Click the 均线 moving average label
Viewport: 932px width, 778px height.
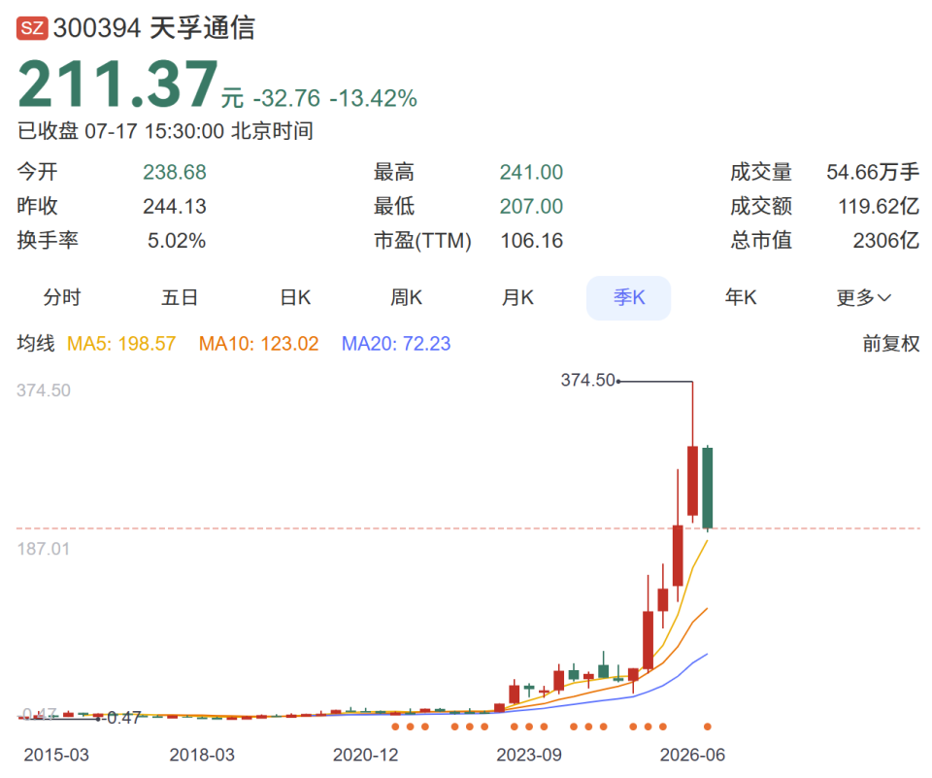point(36,343)
